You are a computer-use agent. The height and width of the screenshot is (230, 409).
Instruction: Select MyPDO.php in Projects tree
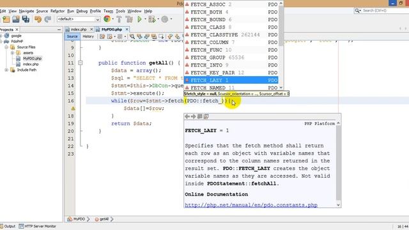tap(32, 58)
